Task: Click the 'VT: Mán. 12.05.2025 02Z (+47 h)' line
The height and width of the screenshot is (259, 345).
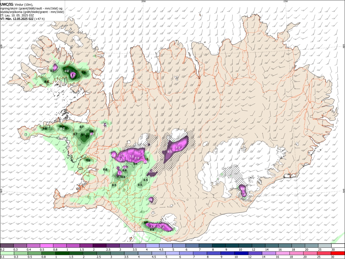Action: (x=22, y=19)
